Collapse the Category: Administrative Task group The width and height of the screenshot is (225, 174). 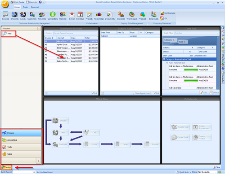pyautogui.click(x=164, y=59)
